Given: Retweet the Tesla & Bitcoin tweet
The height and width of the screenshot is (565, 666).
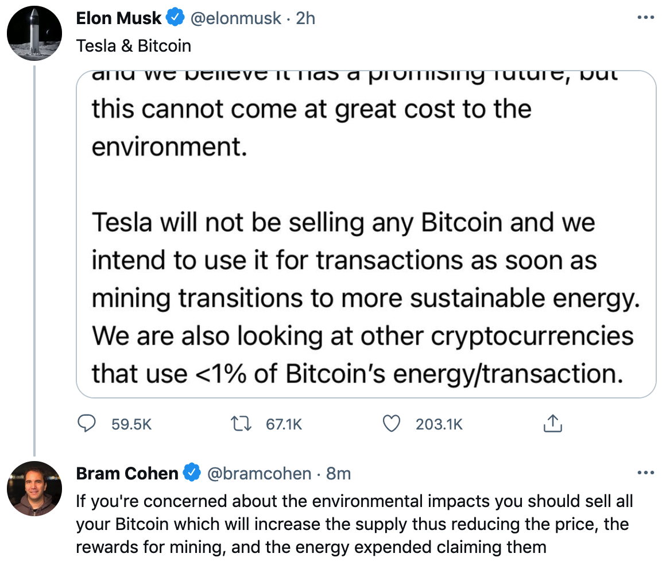Looking at the screenshot, I should coord(241,424).
